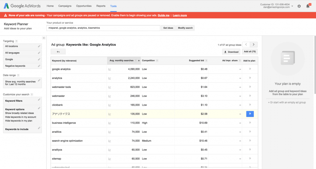Add sitemap keyword to plan
This screenshot has width=316, height=169.
click(250, 158)
